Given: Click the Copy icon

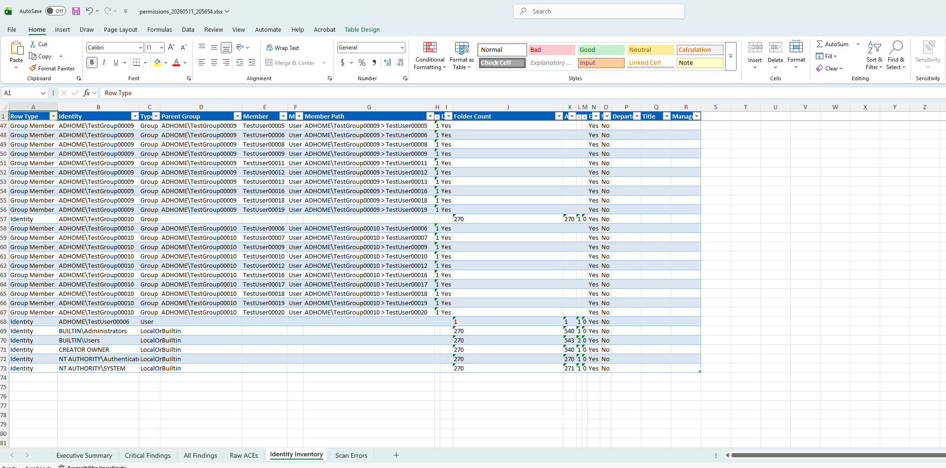Looking at the screenshot, I should pyautogui.click(x=33, y=56).
